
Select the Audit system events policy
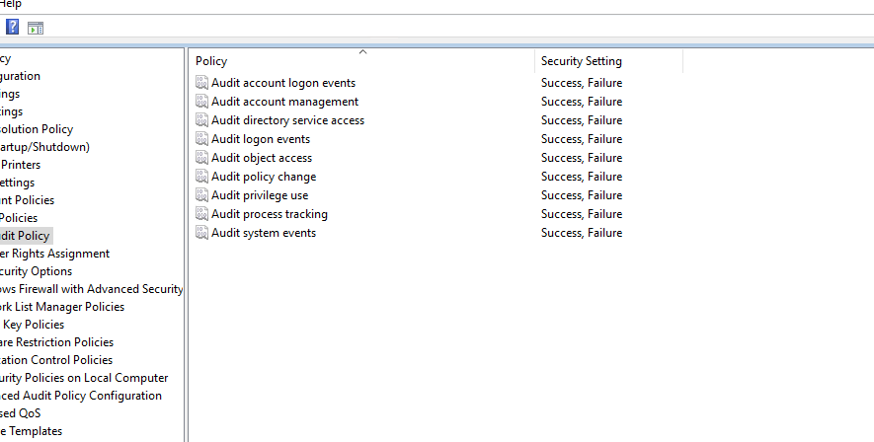click(x=263, y=233)
